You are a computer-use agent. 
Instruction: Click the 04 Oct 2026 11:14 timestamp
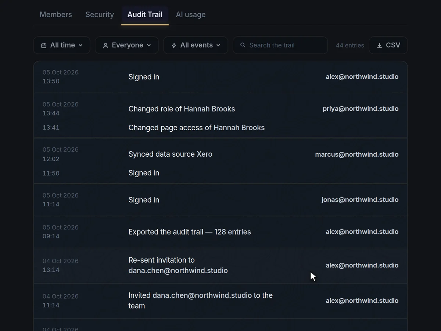coord(61,300)
